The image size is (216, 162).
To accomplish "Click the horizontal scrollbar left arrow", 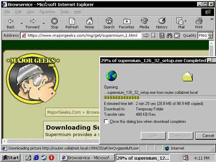I will pos(4,141).
